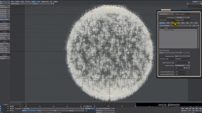The width and height of the screenshot is (202, 113).
Task: Select the Geometry tab in Object Properties
Action: (162, 23)
